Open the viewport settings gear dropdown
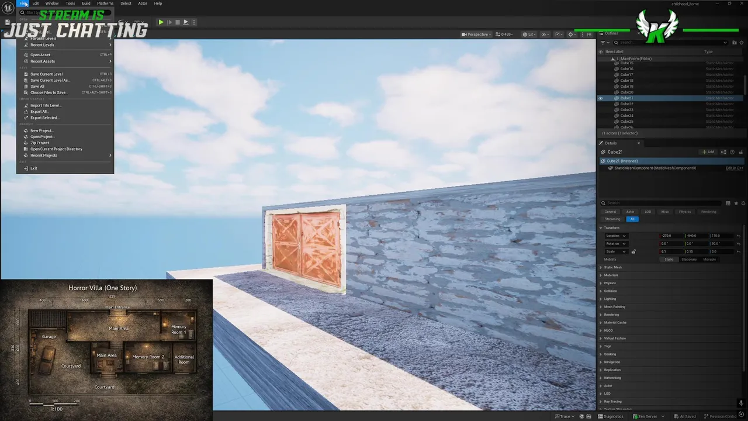This screenshot has width=748, height=421. click(x=573, y=34)
